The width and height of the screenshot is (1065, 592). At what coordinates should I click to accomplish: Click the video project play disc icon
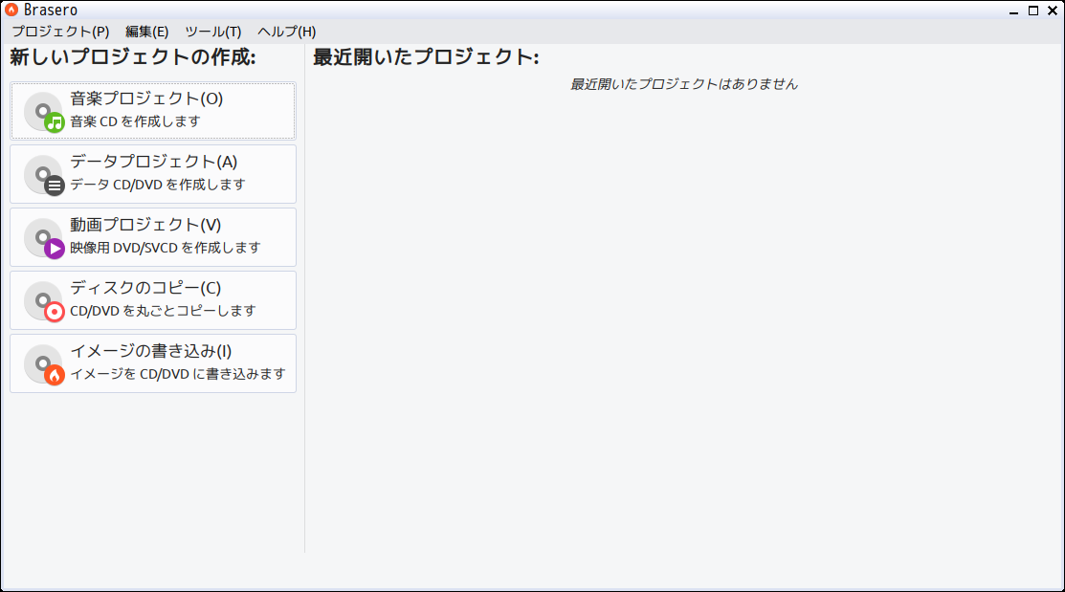click(44, 238)
